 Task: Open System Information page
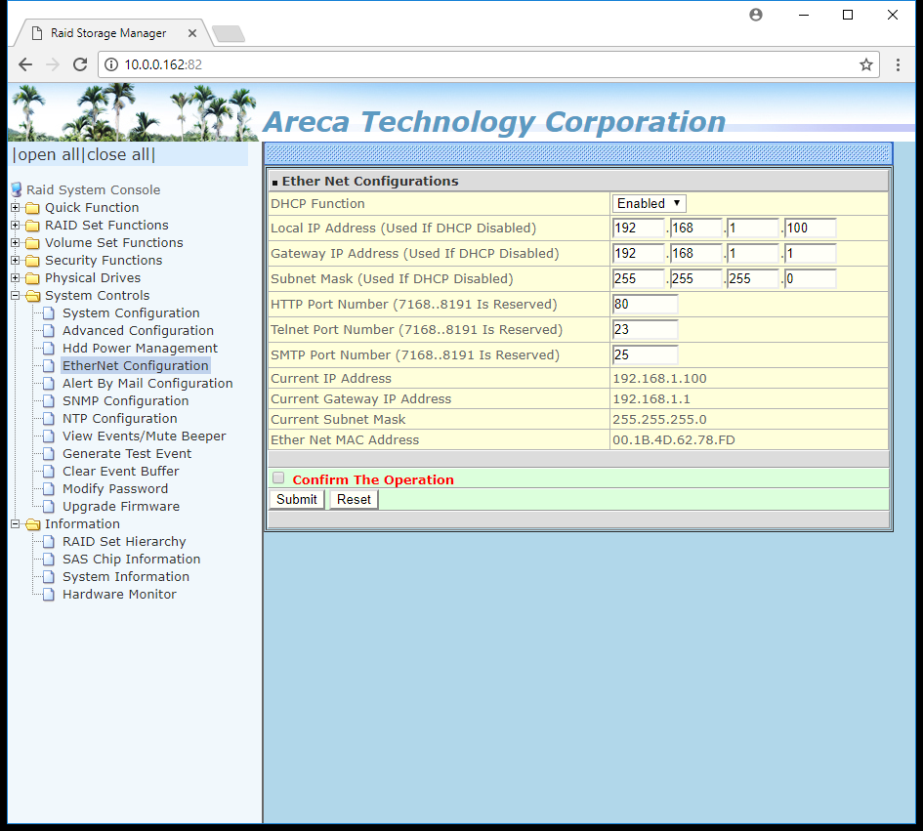[x=126, y=577]
